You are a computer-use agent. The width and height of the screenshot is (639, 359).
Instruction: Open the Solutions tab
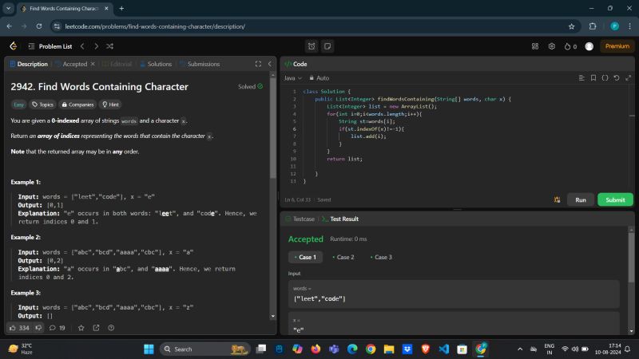(156, 64)
